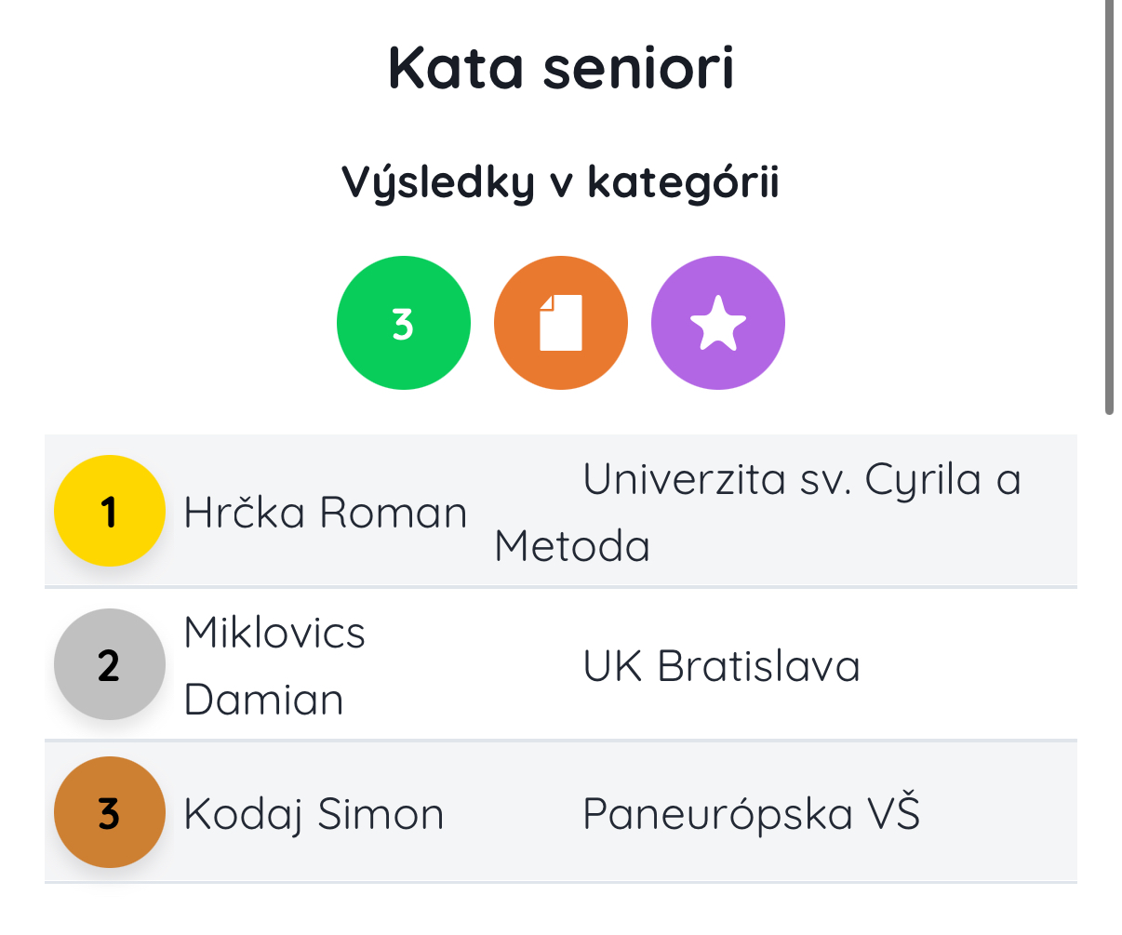The width and height of the screenshot is (1122, 935).
Task: Click the bronze third place badge
Action: [110, 812]
